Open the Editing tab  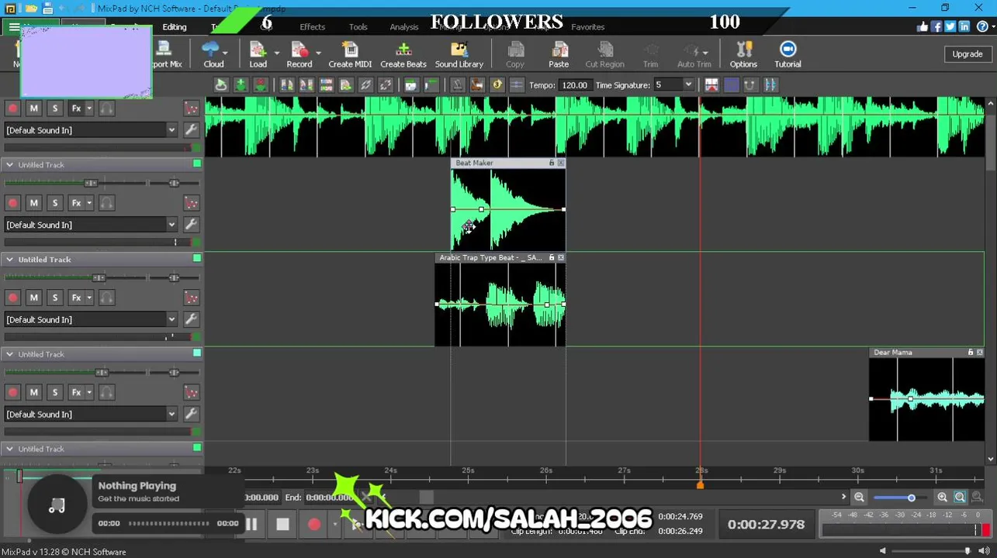[174, 26]
